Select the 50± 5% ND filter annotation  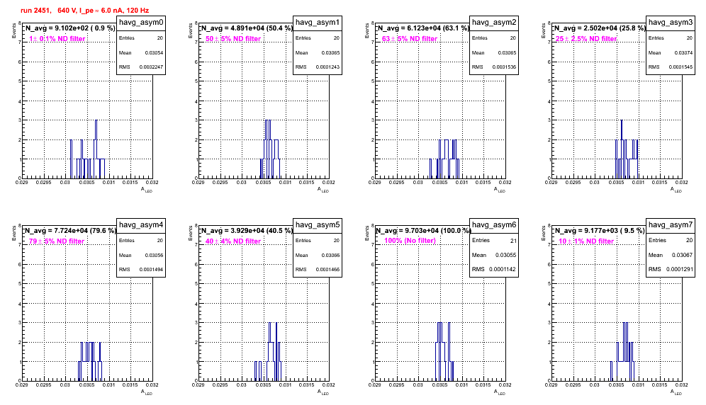coord(233,39)
